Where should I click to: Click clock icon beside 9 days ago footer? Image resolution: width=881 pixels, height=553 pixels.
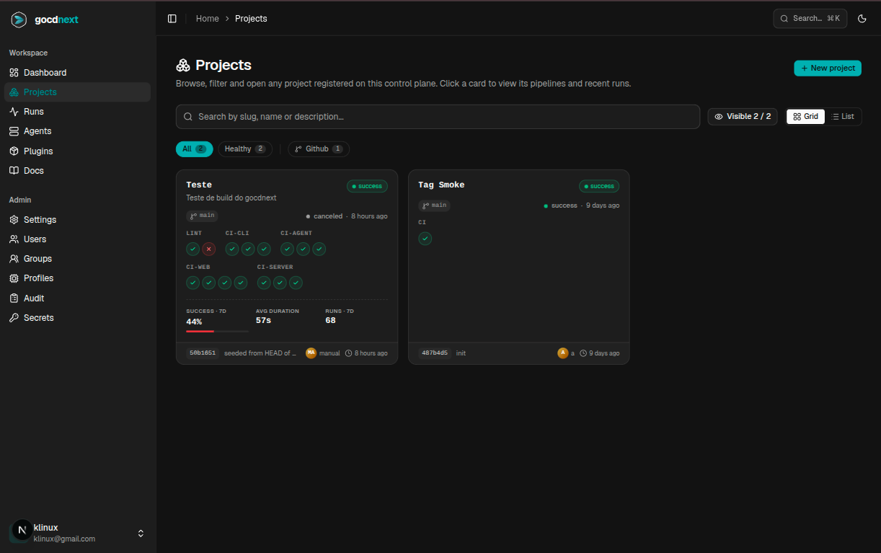[x=583, y=353]
